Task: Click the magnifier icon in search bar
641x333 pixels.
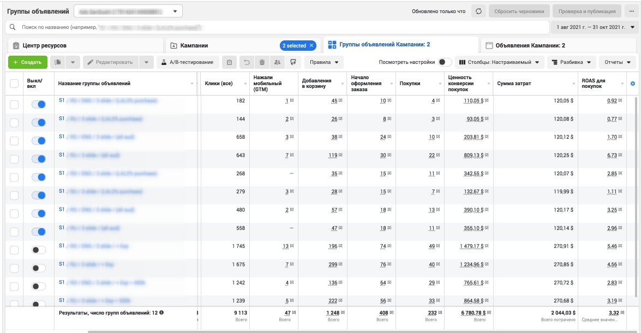Action: tap(13, 27)
